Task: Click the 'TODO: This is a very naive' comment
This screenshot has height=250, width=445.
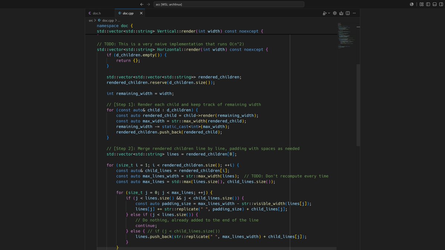Action: pyautogui.click(x=170, y=44)
